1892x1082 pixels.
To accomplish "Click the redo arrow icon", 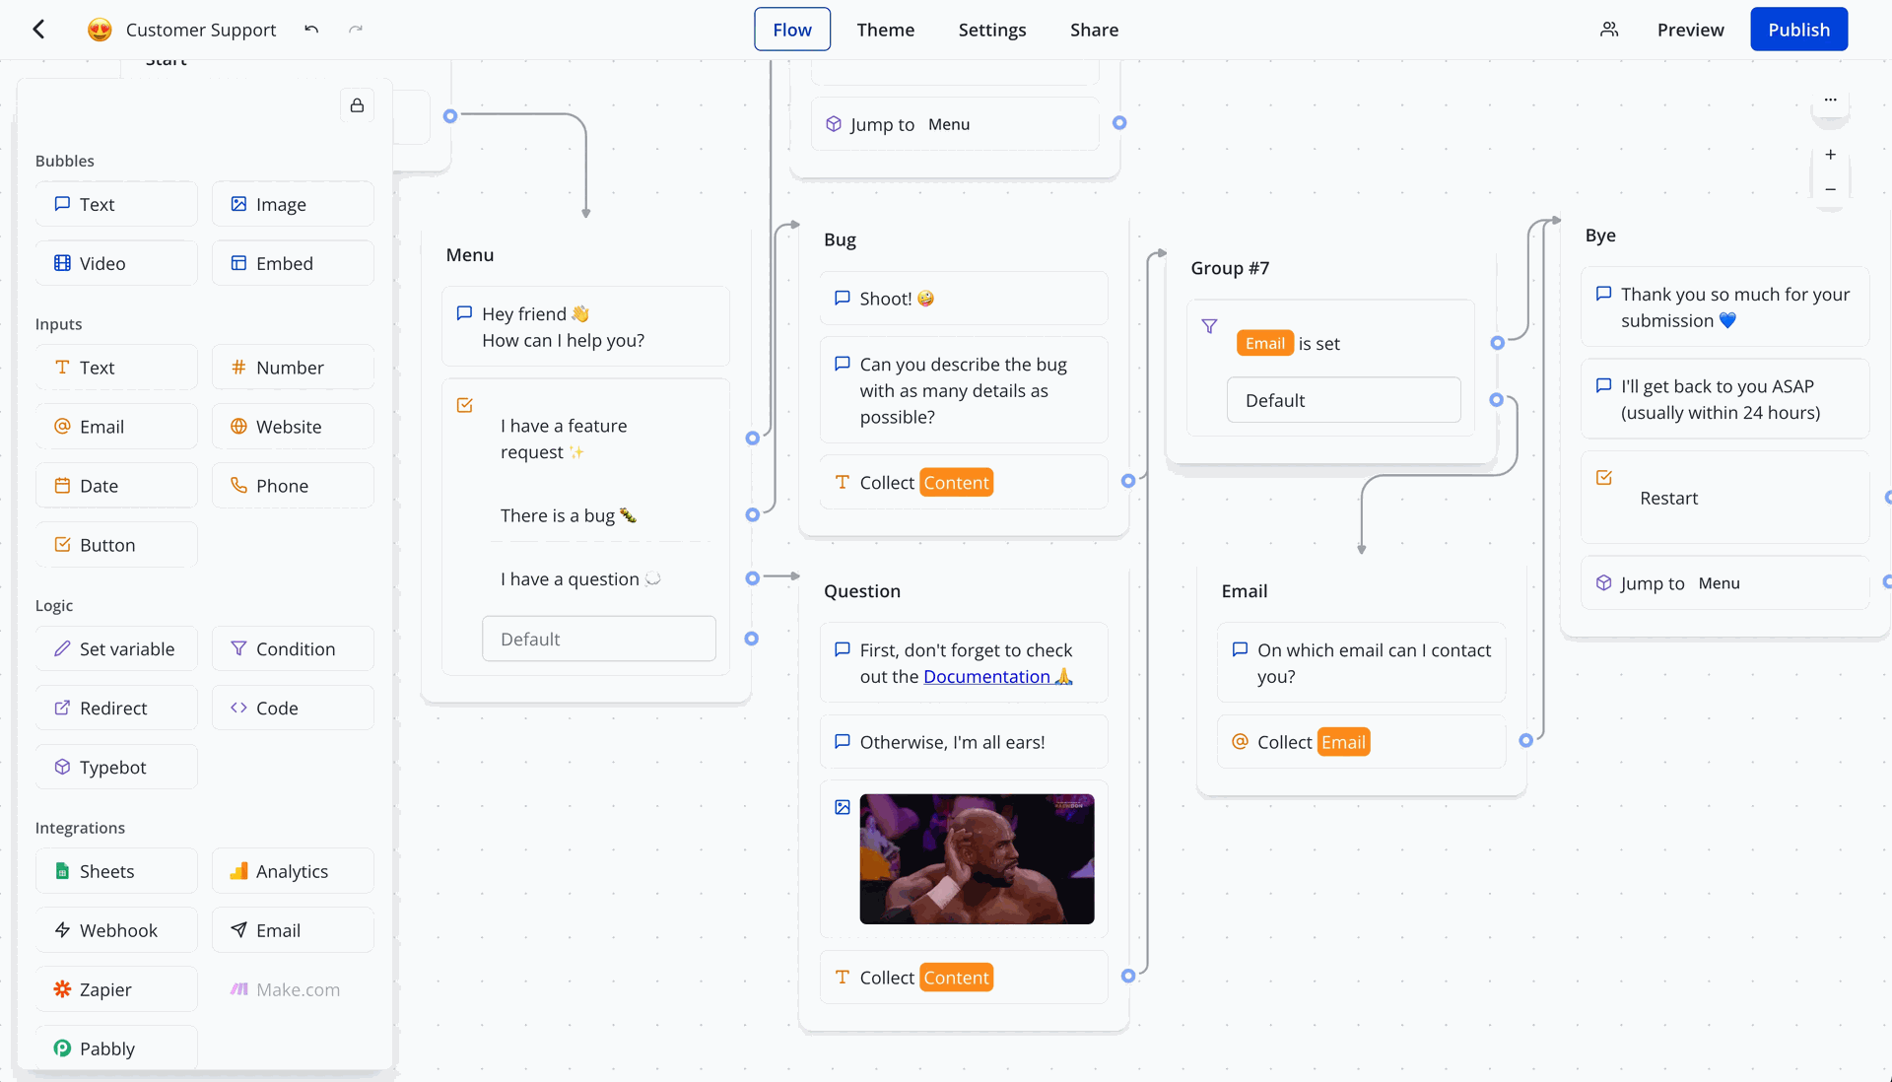I will coord(356,30).
